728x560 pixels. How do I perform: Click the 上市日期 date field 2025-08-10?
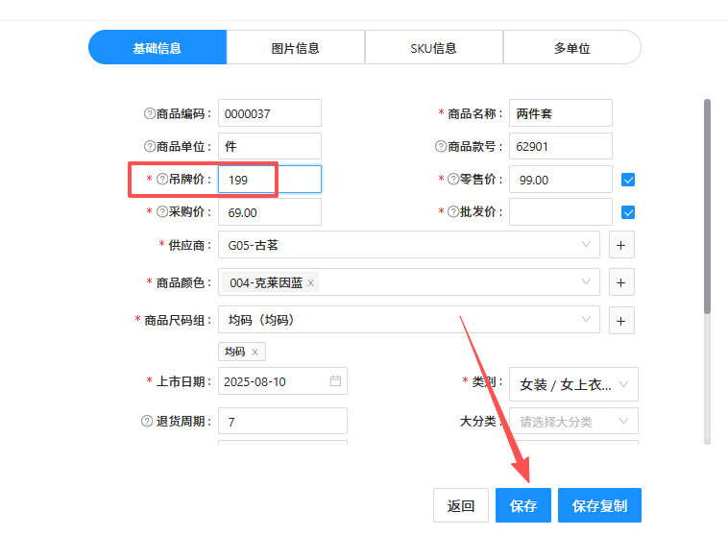tap(282, 381)
